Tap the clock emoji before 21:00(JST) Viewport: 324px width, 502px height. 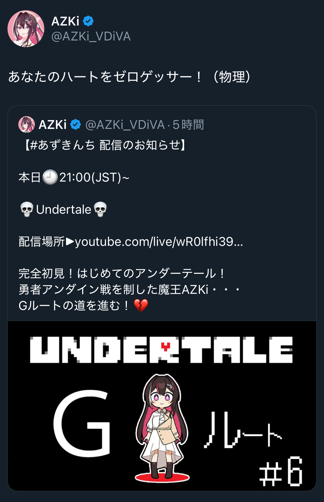pos(50,177)
